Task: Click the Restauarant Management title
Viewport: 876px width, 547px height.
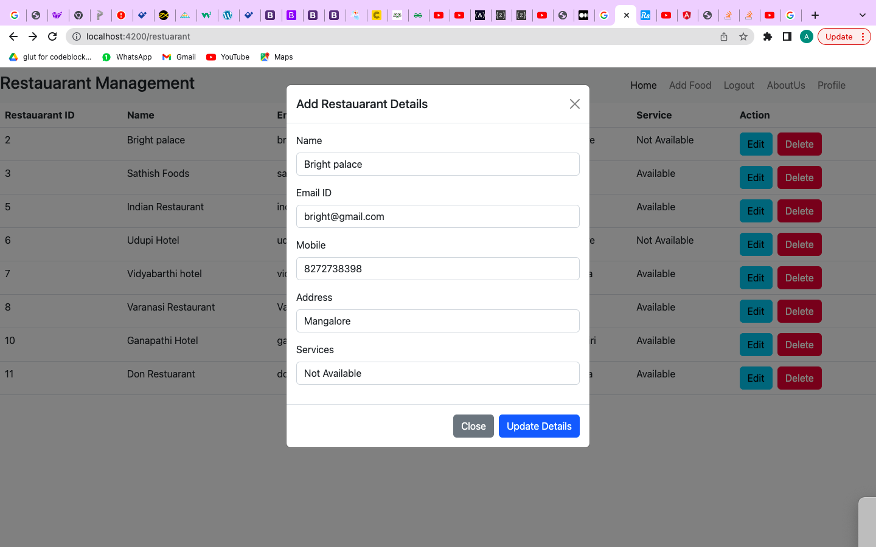Action: click(x=97, y=83)
